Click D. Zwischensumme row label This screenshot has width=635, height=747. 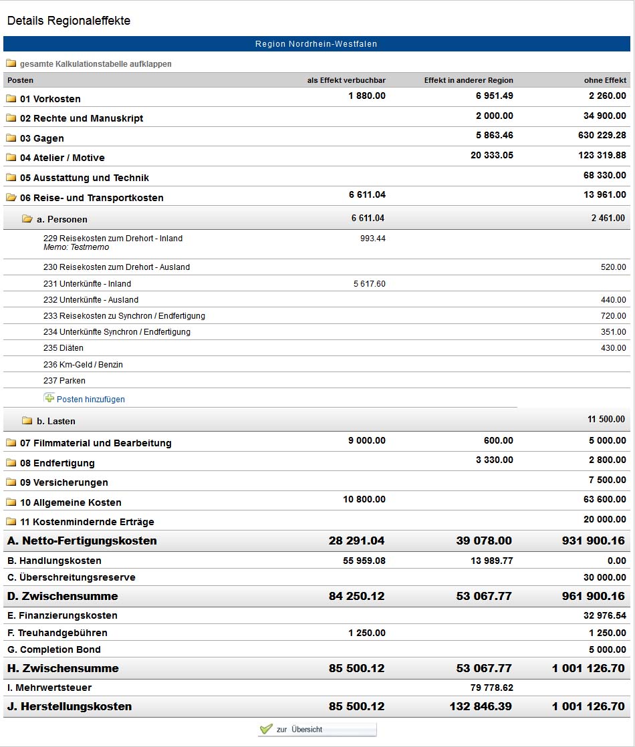pos(62,596)
